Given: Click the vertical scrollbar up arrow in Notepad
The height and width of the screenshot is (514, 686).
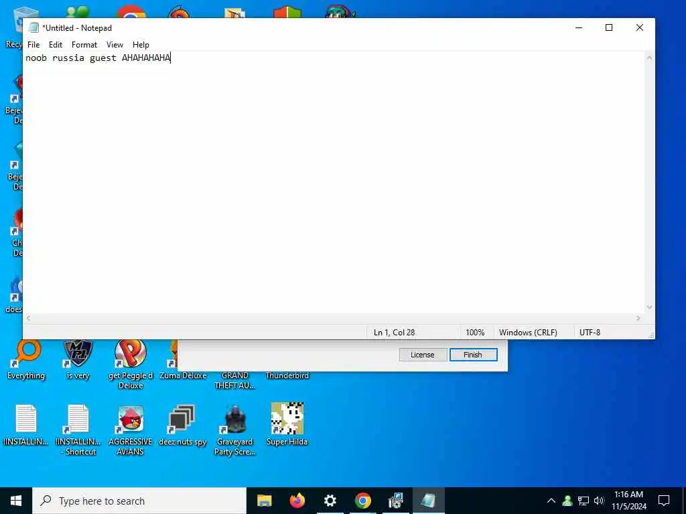Looking at the screenshot, I should click(650, 58).
